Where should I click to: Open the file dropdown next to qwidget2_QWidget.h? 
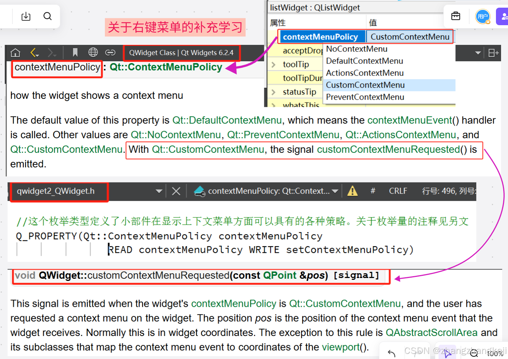159,191
